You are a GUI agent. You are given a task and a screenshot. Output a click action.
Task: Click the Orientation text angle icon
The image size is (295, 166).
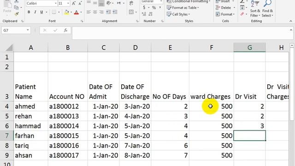coord(109,3)
